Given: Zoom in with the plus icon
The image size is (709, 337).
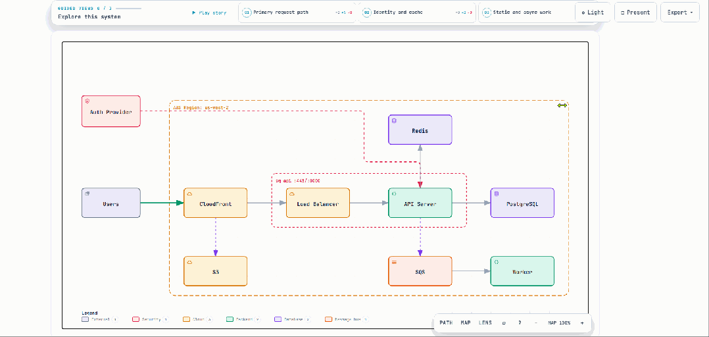Looking at the screenshot, I should pyautogui.click(x=582, y=323).
